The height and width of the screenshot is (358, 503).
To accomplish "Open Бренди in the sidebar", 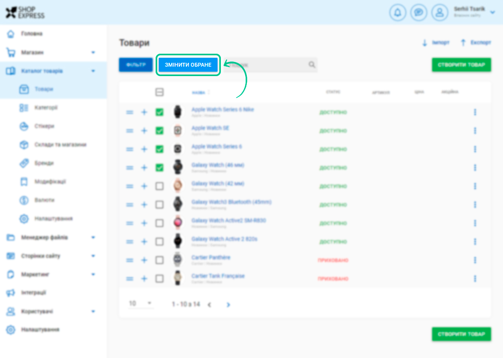I will point(44,163).
